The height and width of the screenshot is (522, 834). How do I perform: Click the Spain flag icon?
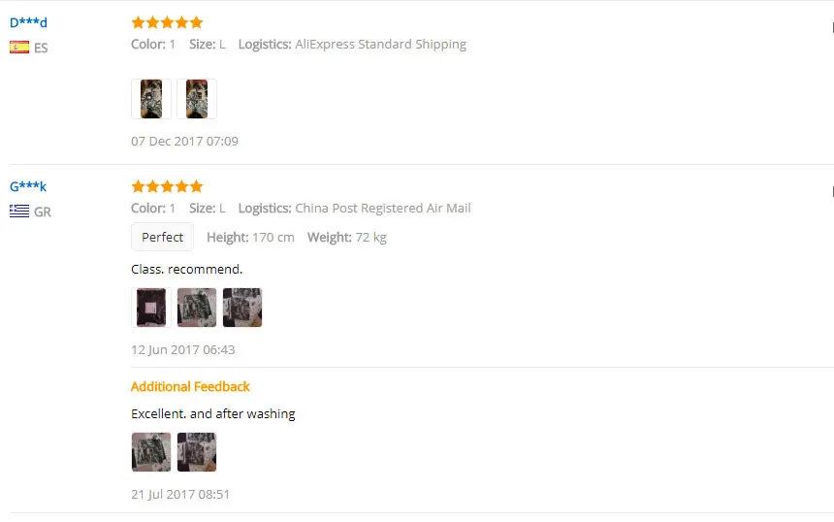pos(19,48)
